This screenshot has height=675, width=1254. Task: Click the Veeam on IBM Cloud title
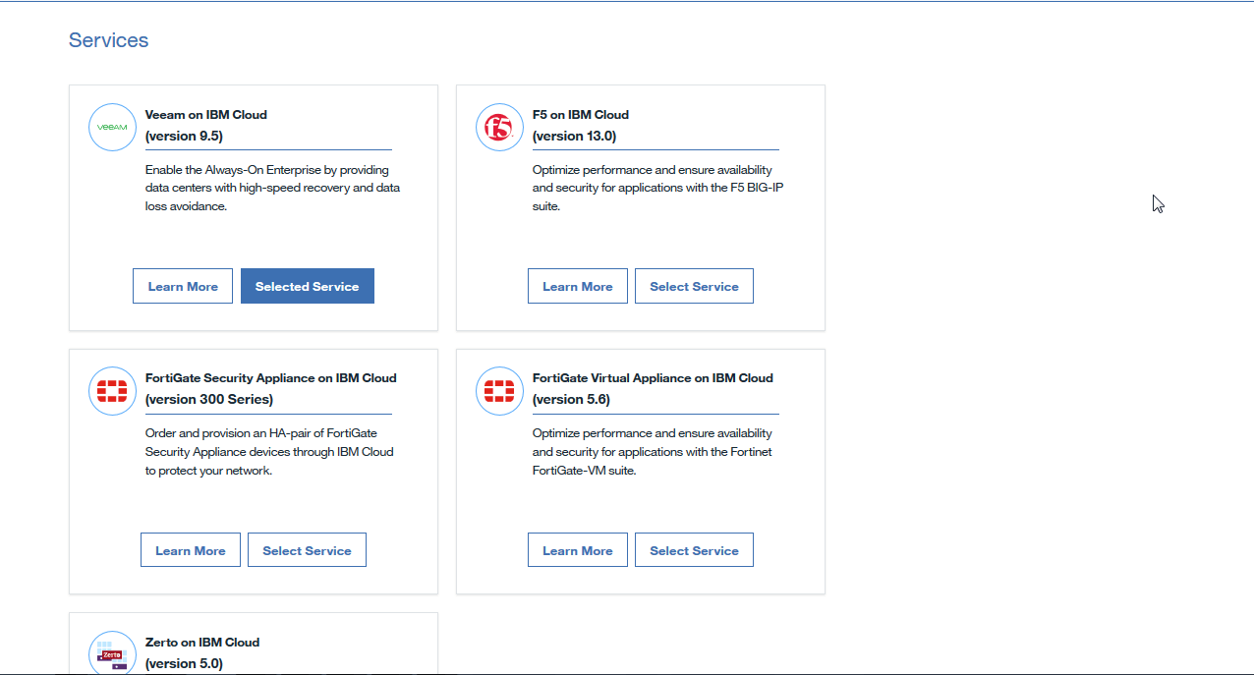206,115
